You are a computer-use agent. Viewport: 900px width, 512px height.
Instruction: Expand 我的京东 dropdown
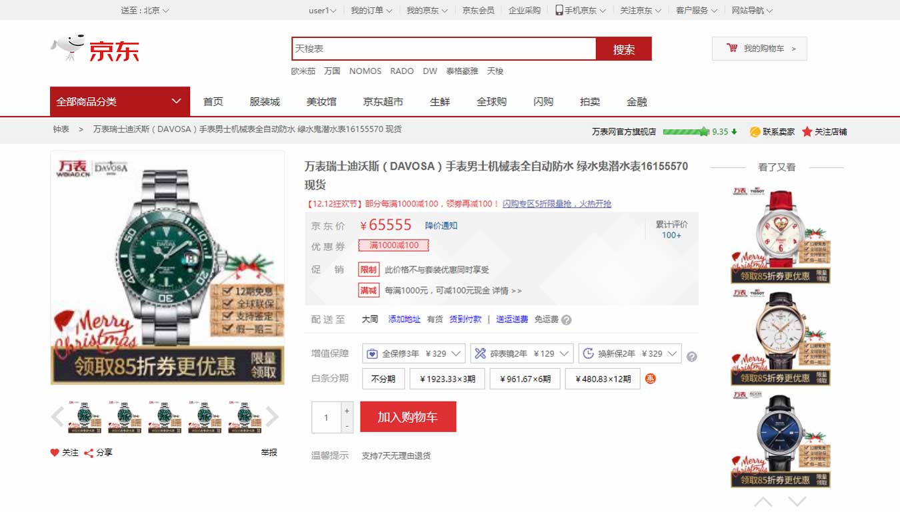pyautogui.click(x=427, y=10)
